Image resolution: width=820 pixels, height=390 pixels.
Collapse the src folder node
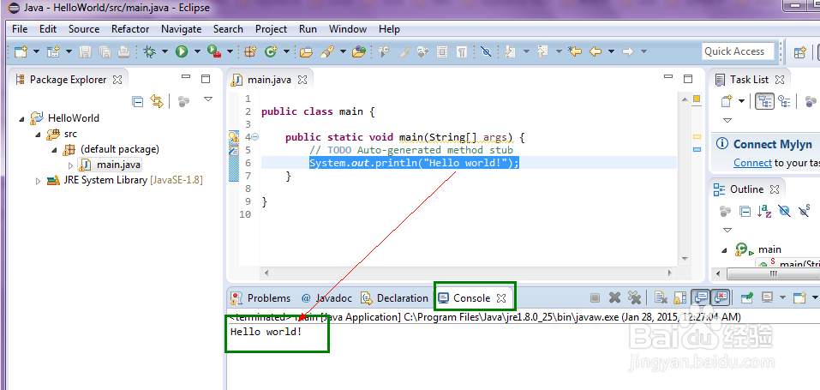coord(39,135)
